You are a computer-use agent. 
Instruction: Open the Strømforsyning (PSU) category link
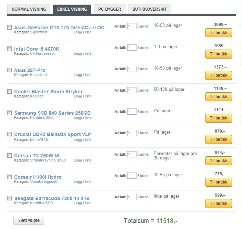[48, 160]
